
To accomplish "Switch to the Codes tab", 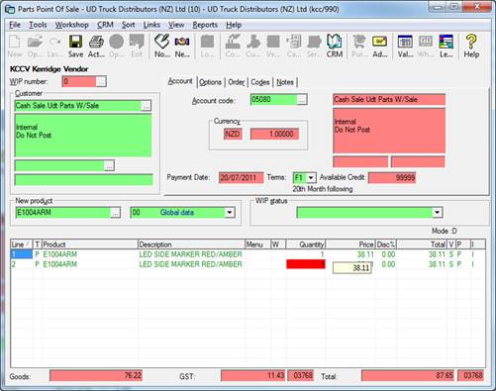I will [260, 82].
